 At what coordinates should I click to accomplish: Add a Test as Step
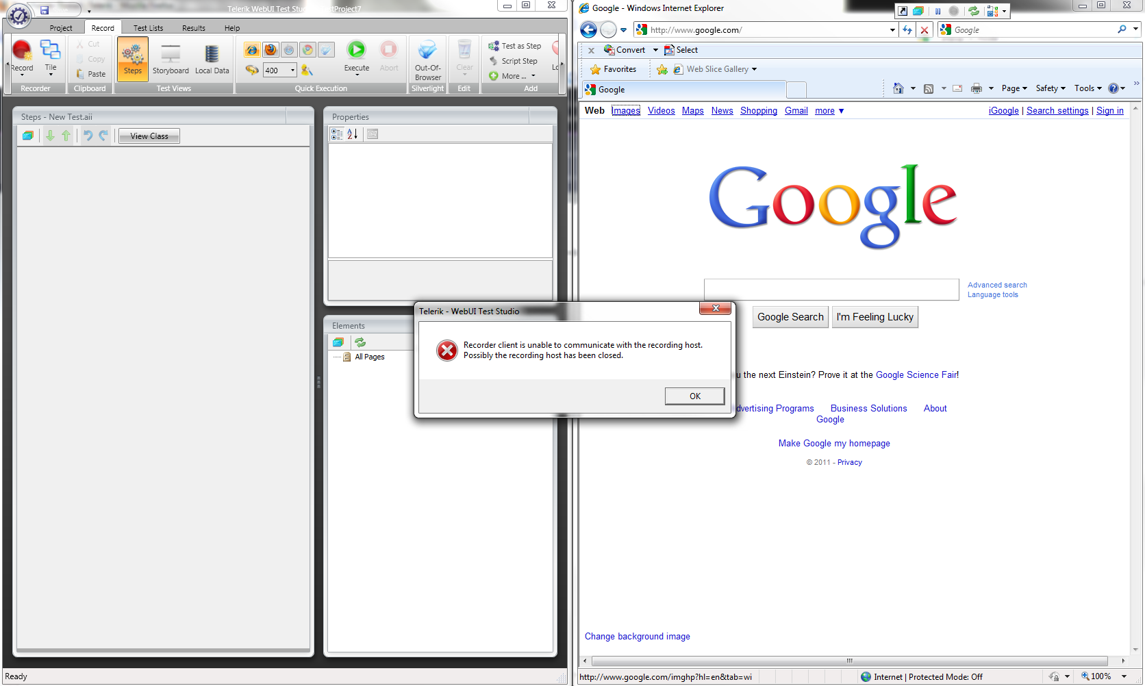click(515, 46)
